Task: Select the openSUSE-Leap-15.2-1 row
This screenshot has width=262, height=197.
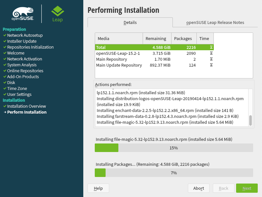Action: click(154, 53)
